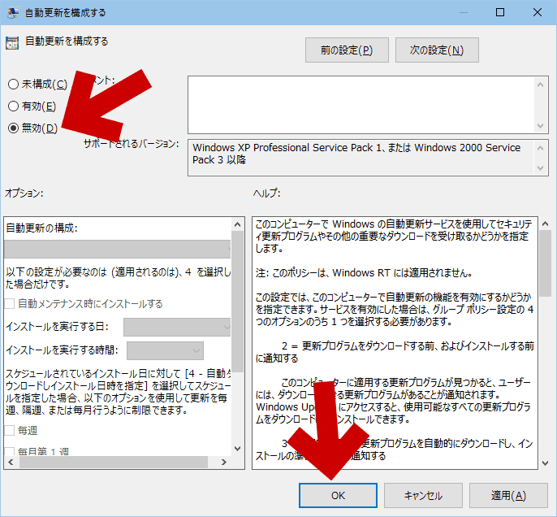
Task: Click help panel scroll-down arrow
Action: pyautogui.click(x=546, y=463)
